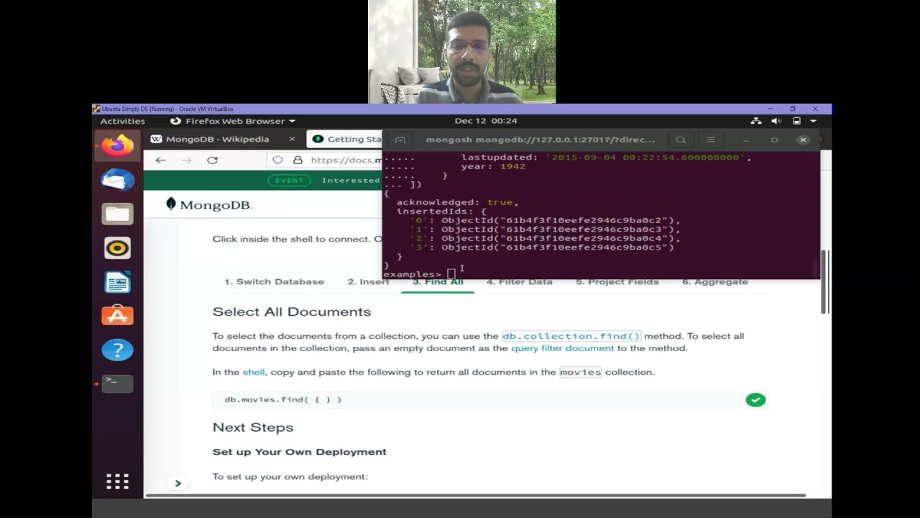Switch to Getting Started browser tab

tap(346, 139)
